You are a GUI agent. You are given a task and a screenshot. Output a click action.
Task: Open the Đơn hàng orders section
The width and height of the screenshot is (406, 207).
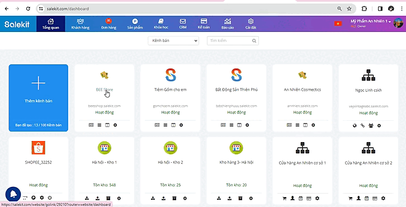click(x=108, y=24)
